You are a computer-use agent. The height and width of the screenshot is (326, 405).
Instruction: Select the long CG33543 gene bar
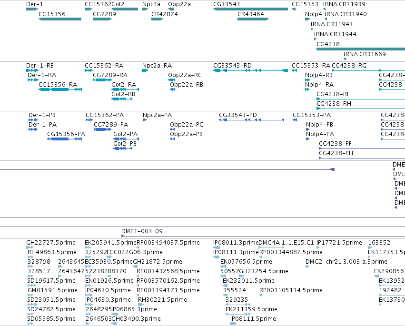250,9
